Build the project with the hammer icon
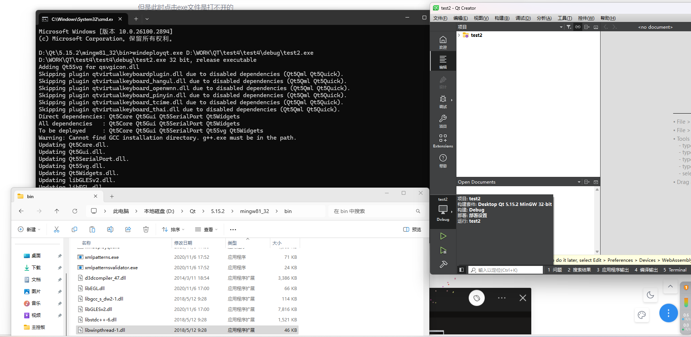This screenshot has width=691, height=337. coord(443,264)
